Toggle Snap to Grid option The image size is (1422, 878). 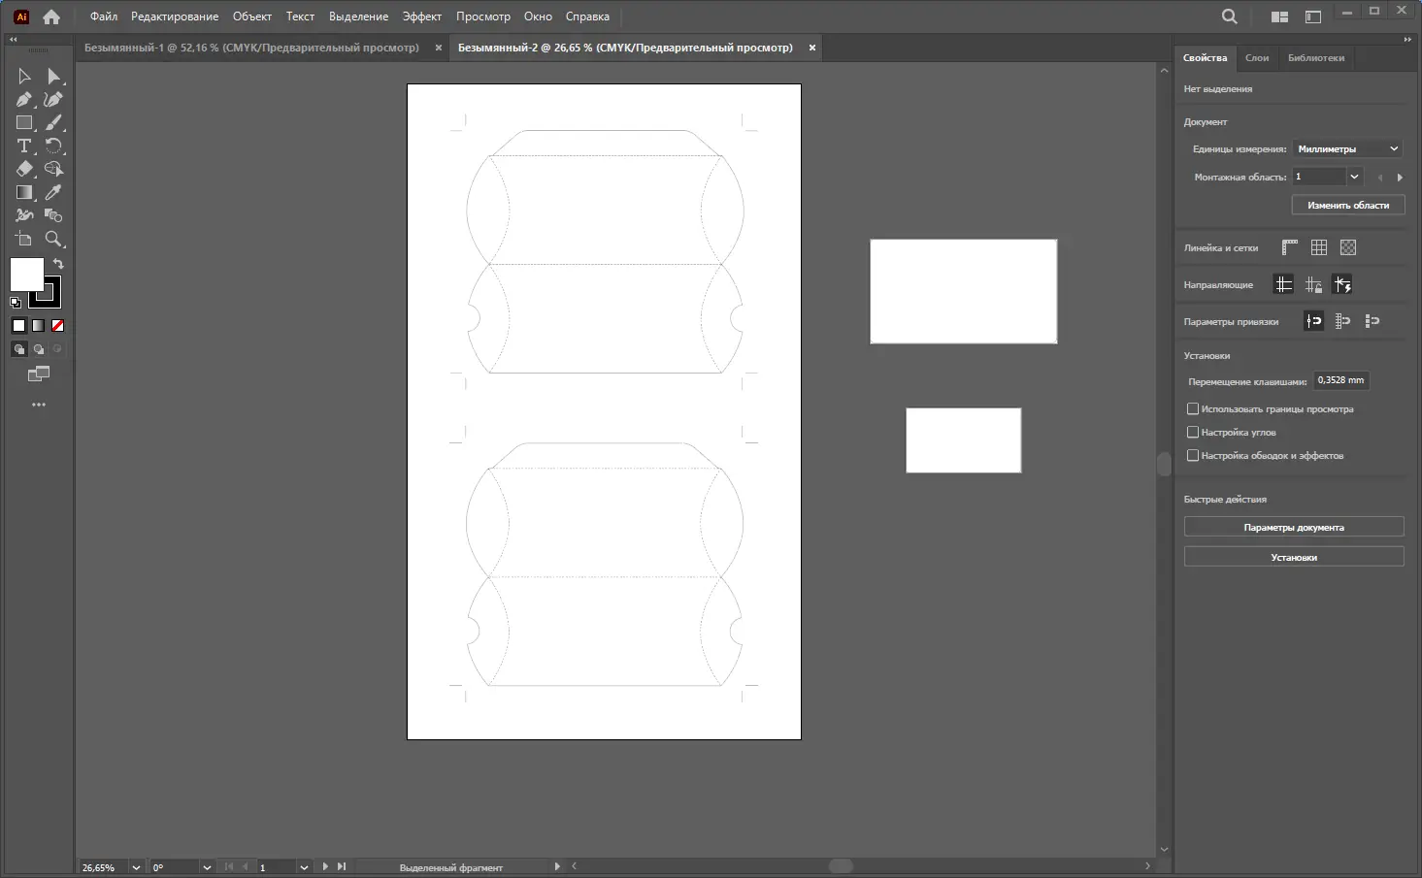[1343, 321]
